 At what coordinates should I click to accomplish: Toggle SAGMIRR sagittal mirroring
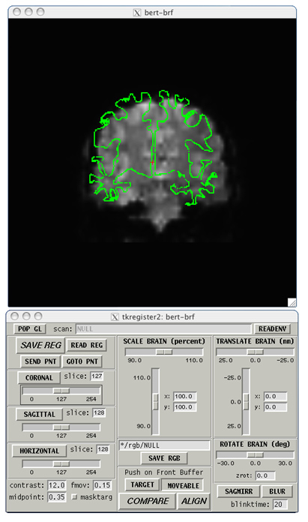[238, 491]
